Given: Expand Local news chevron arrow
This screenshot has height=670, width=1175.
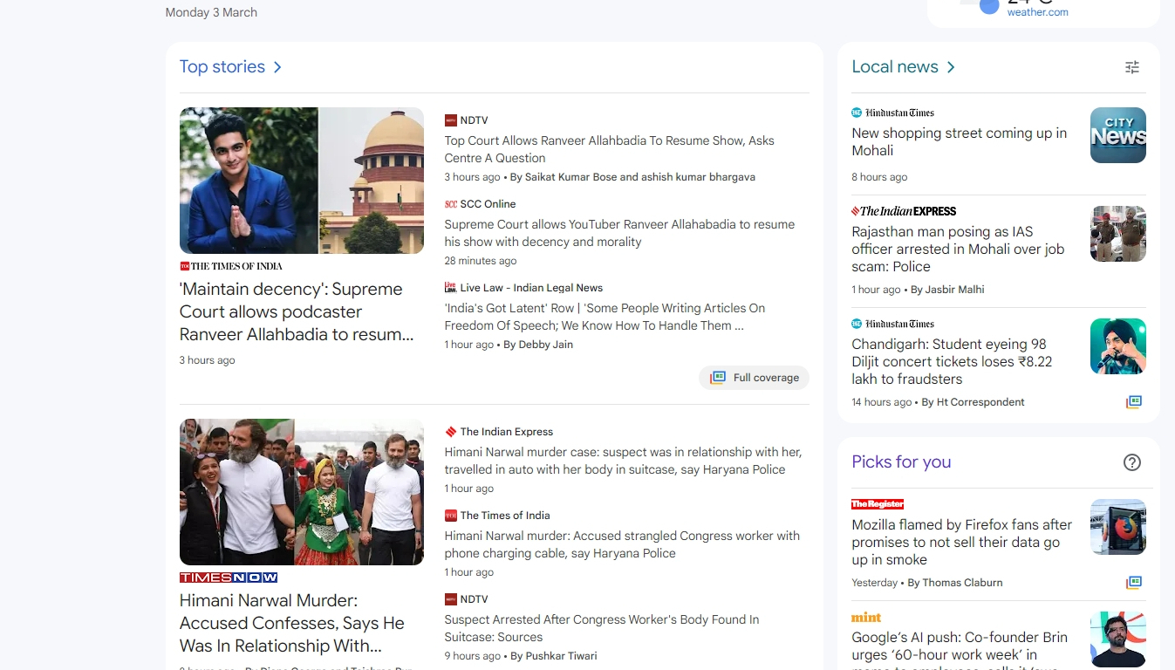Looking at the screenshot, I should (951, 67).
